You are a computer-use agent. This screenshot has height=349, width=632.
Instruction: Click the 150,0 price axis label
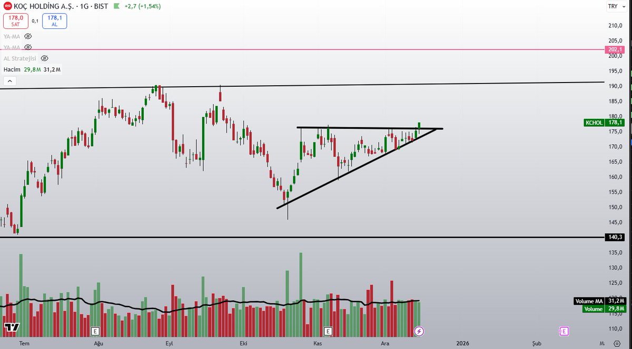click(615, 207)
